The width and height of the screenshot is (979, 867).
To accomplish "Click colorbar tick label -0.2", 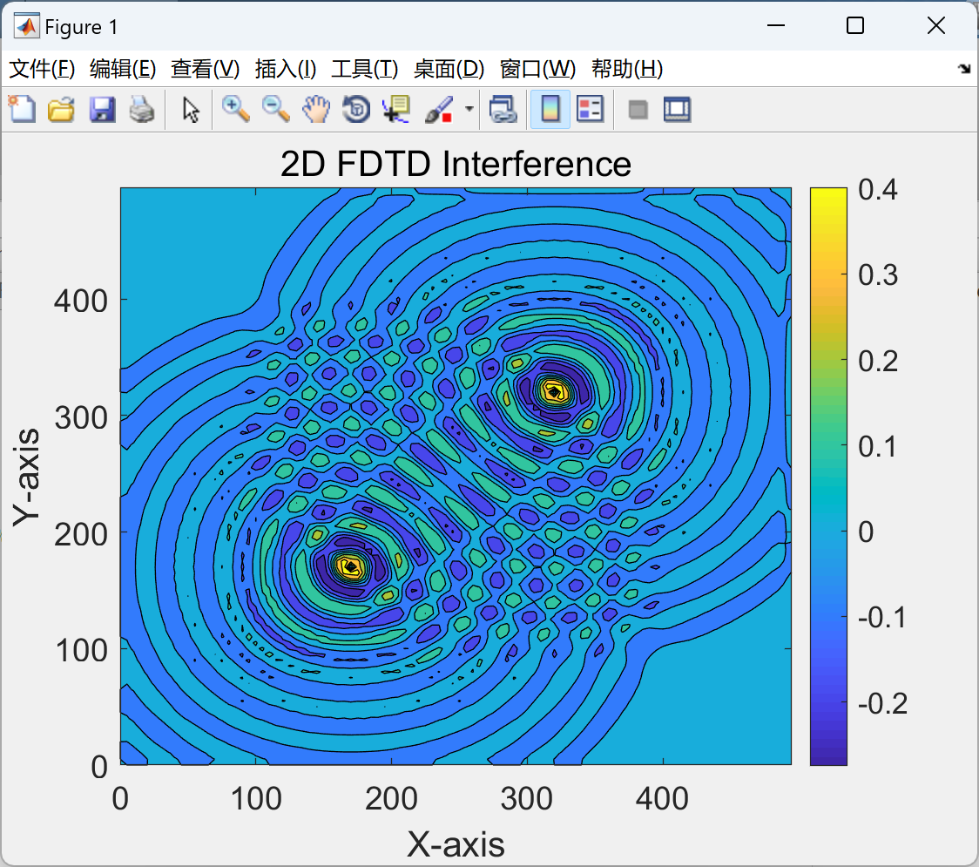I will 882,703.
